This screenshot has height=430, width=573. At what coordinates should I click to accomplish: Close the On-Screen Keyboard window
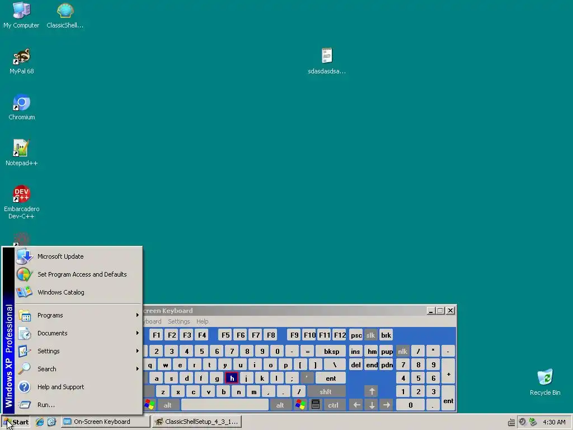click(x=450, y=311)
